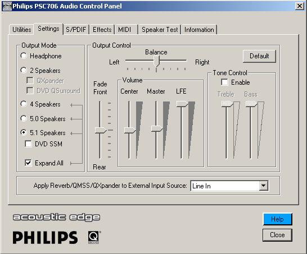The height and width of the screenshot is (254, 307).
Task: Click the PHILIPS brand logo
Action: (46, 237)
